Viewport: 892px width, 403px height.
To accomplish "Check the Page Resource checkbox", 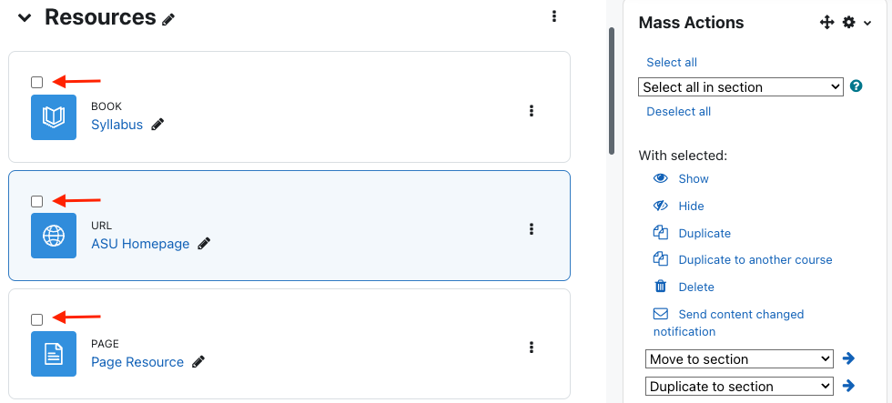I will [37, 319].
